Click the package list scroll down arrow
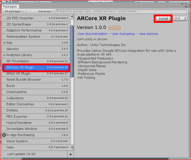The height and width of the screenshot is (160, 191). tap(72, 148)
